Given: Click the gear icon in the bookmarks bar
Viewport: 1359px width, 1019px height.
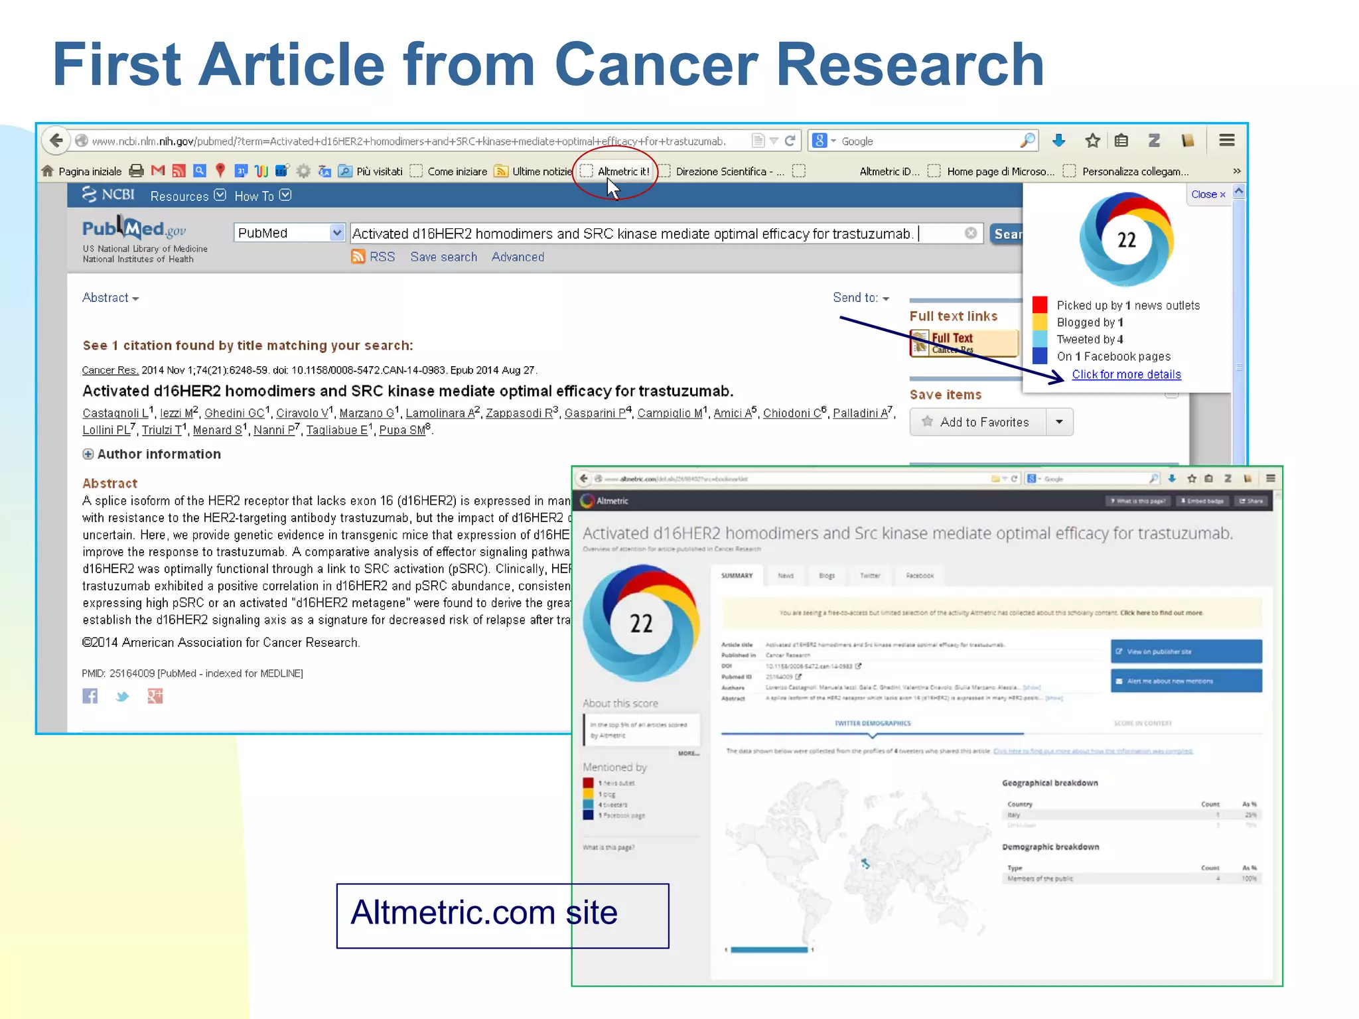Looking at the screenshot, I should pyautogui.click(x=303, y=171).
